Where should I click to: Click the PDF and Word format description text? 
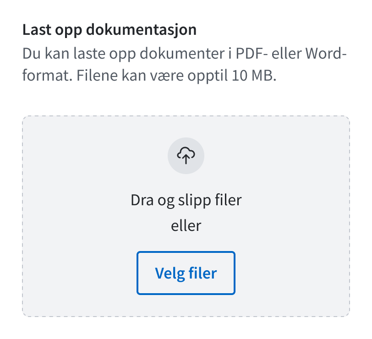click(x=183, y=54)
